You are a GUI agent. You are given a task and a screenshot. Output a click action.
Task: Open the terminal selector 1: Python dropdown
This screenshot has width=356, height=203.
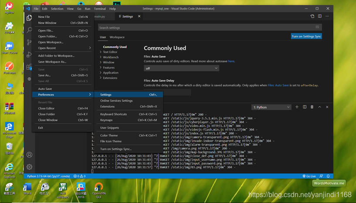pyautogui.click(x=271, y=107)
